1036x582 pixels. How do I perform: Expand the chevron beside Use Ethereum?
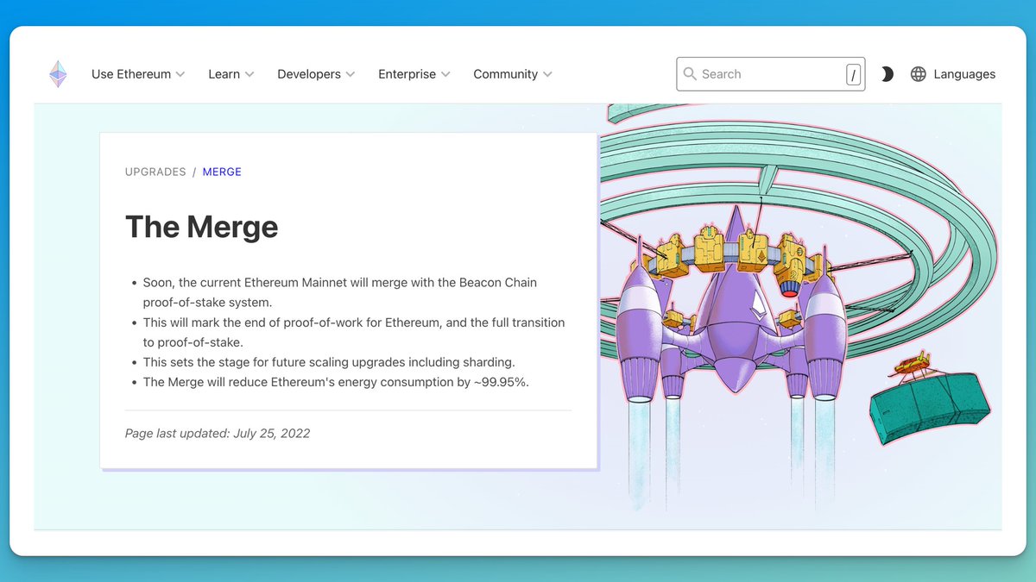tap(180, 75)
